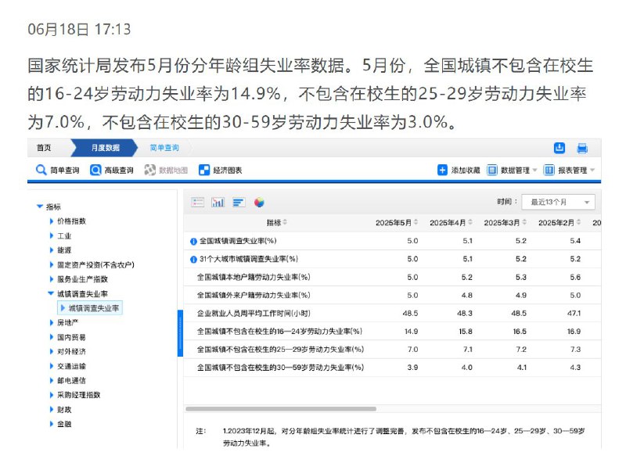Open 报表管理 dropdown menu
Image resolution: width=626 pixels, height=474 pixels.
tap(570, 171)
